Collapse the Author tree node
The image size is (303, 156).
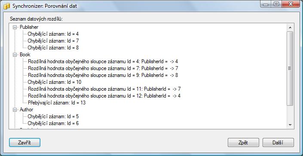point(15,110)
